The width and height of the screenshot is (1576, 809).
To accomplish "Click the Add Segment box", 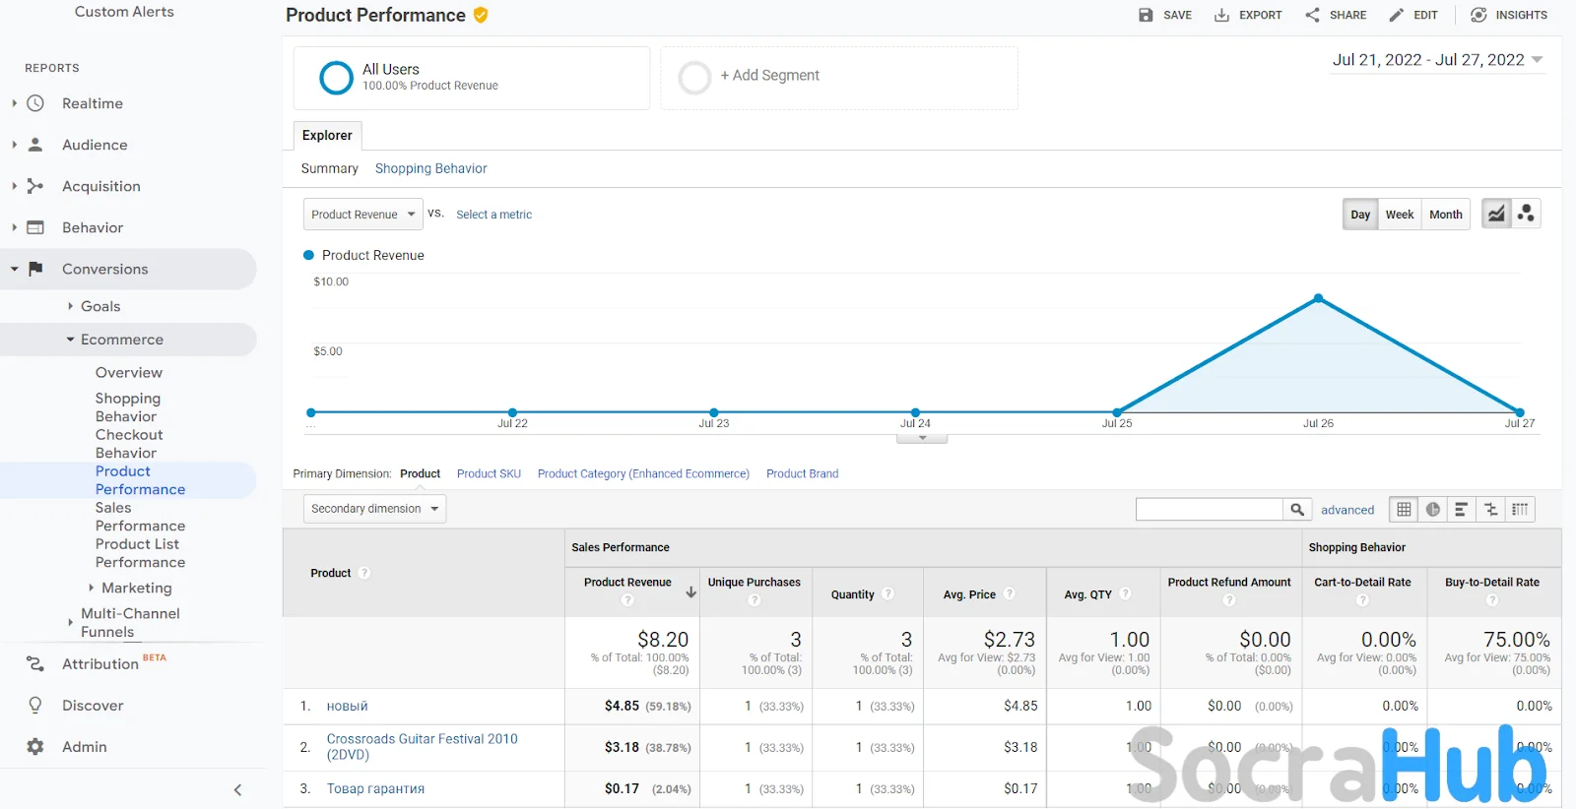I will pyautogui.click(x=839, y=78).
